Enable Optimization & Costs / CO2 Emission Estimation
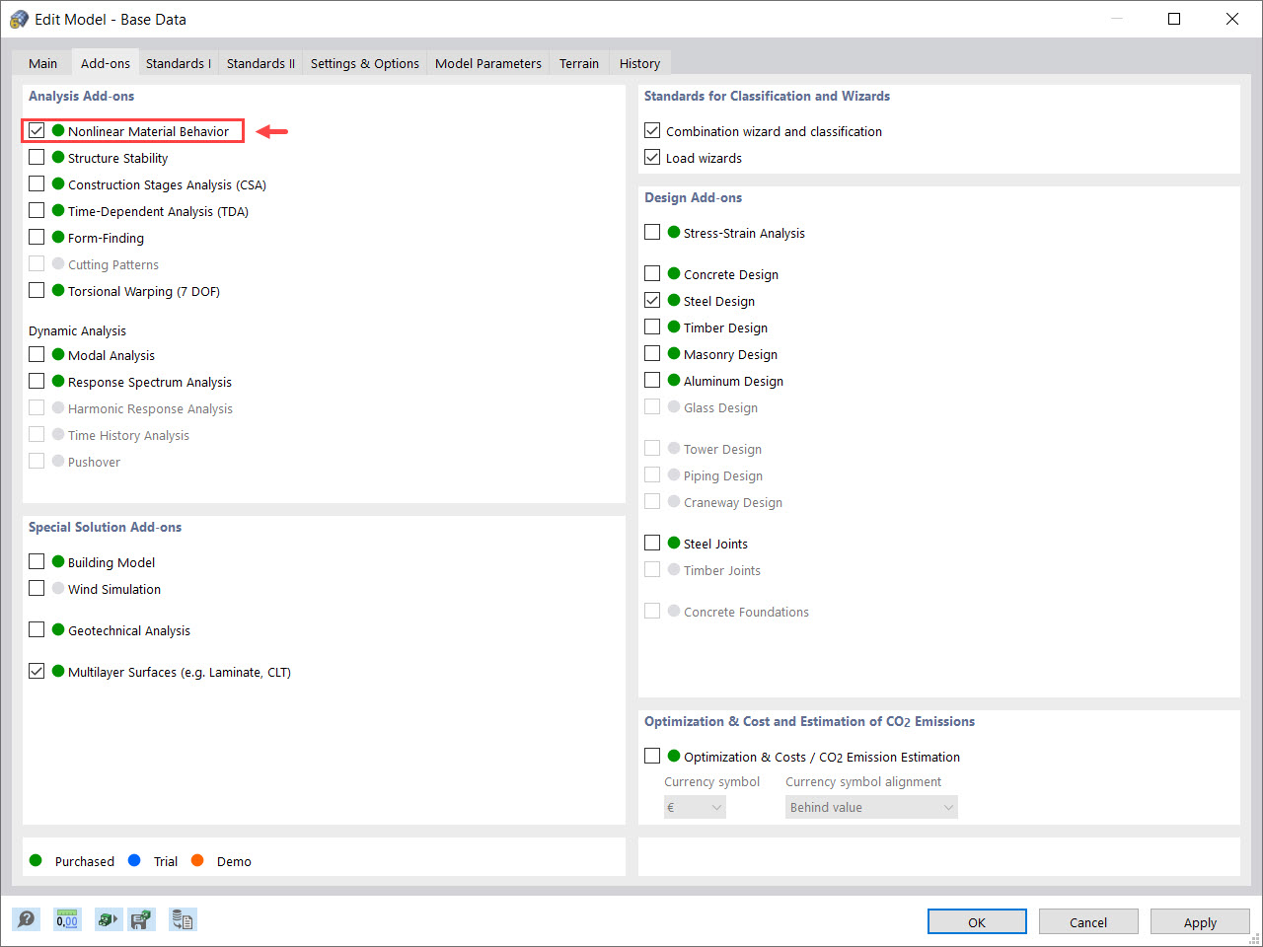 point(652,755)
